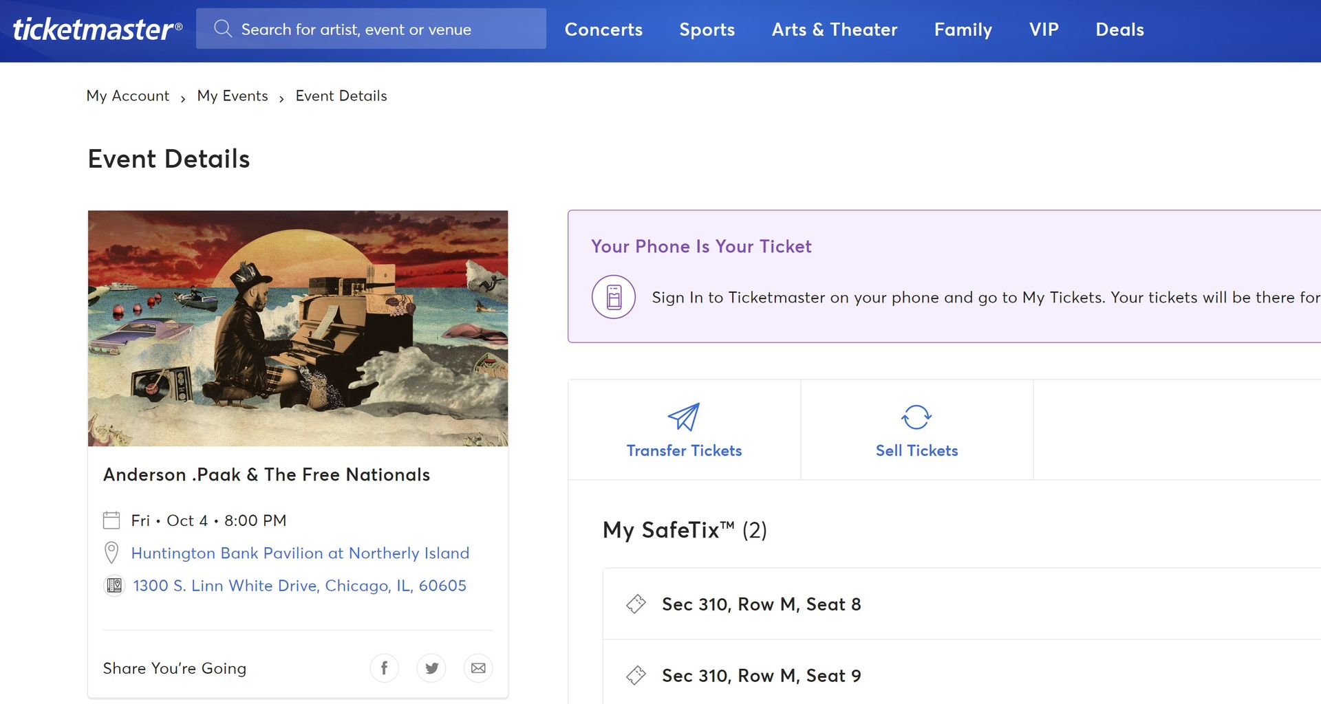Select the Sec 310, Row M, Seat 8 ticket
The image size is (1321, 704).
click(x=962, y=604)
